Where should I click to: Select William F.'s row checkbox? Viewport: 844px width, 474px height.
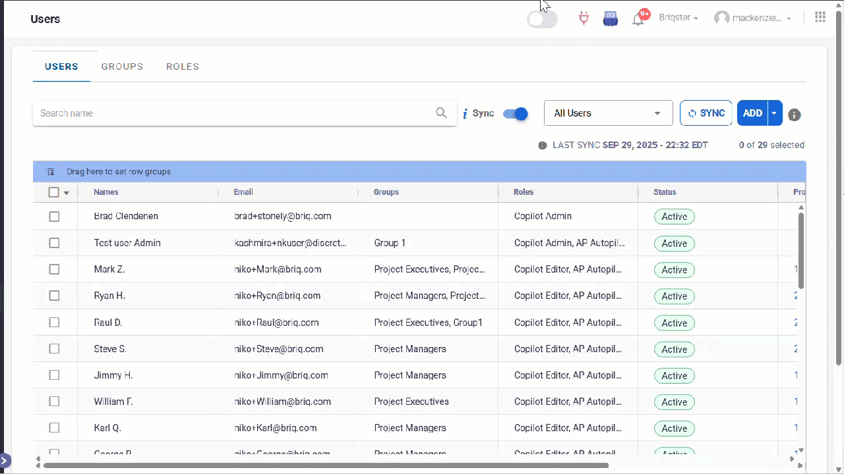pos(54,402)
